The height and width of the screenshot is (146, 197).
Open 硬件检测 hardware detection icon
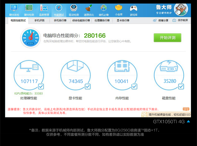point(29,8)
